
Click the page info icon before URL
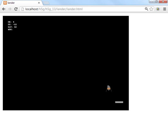23,9
